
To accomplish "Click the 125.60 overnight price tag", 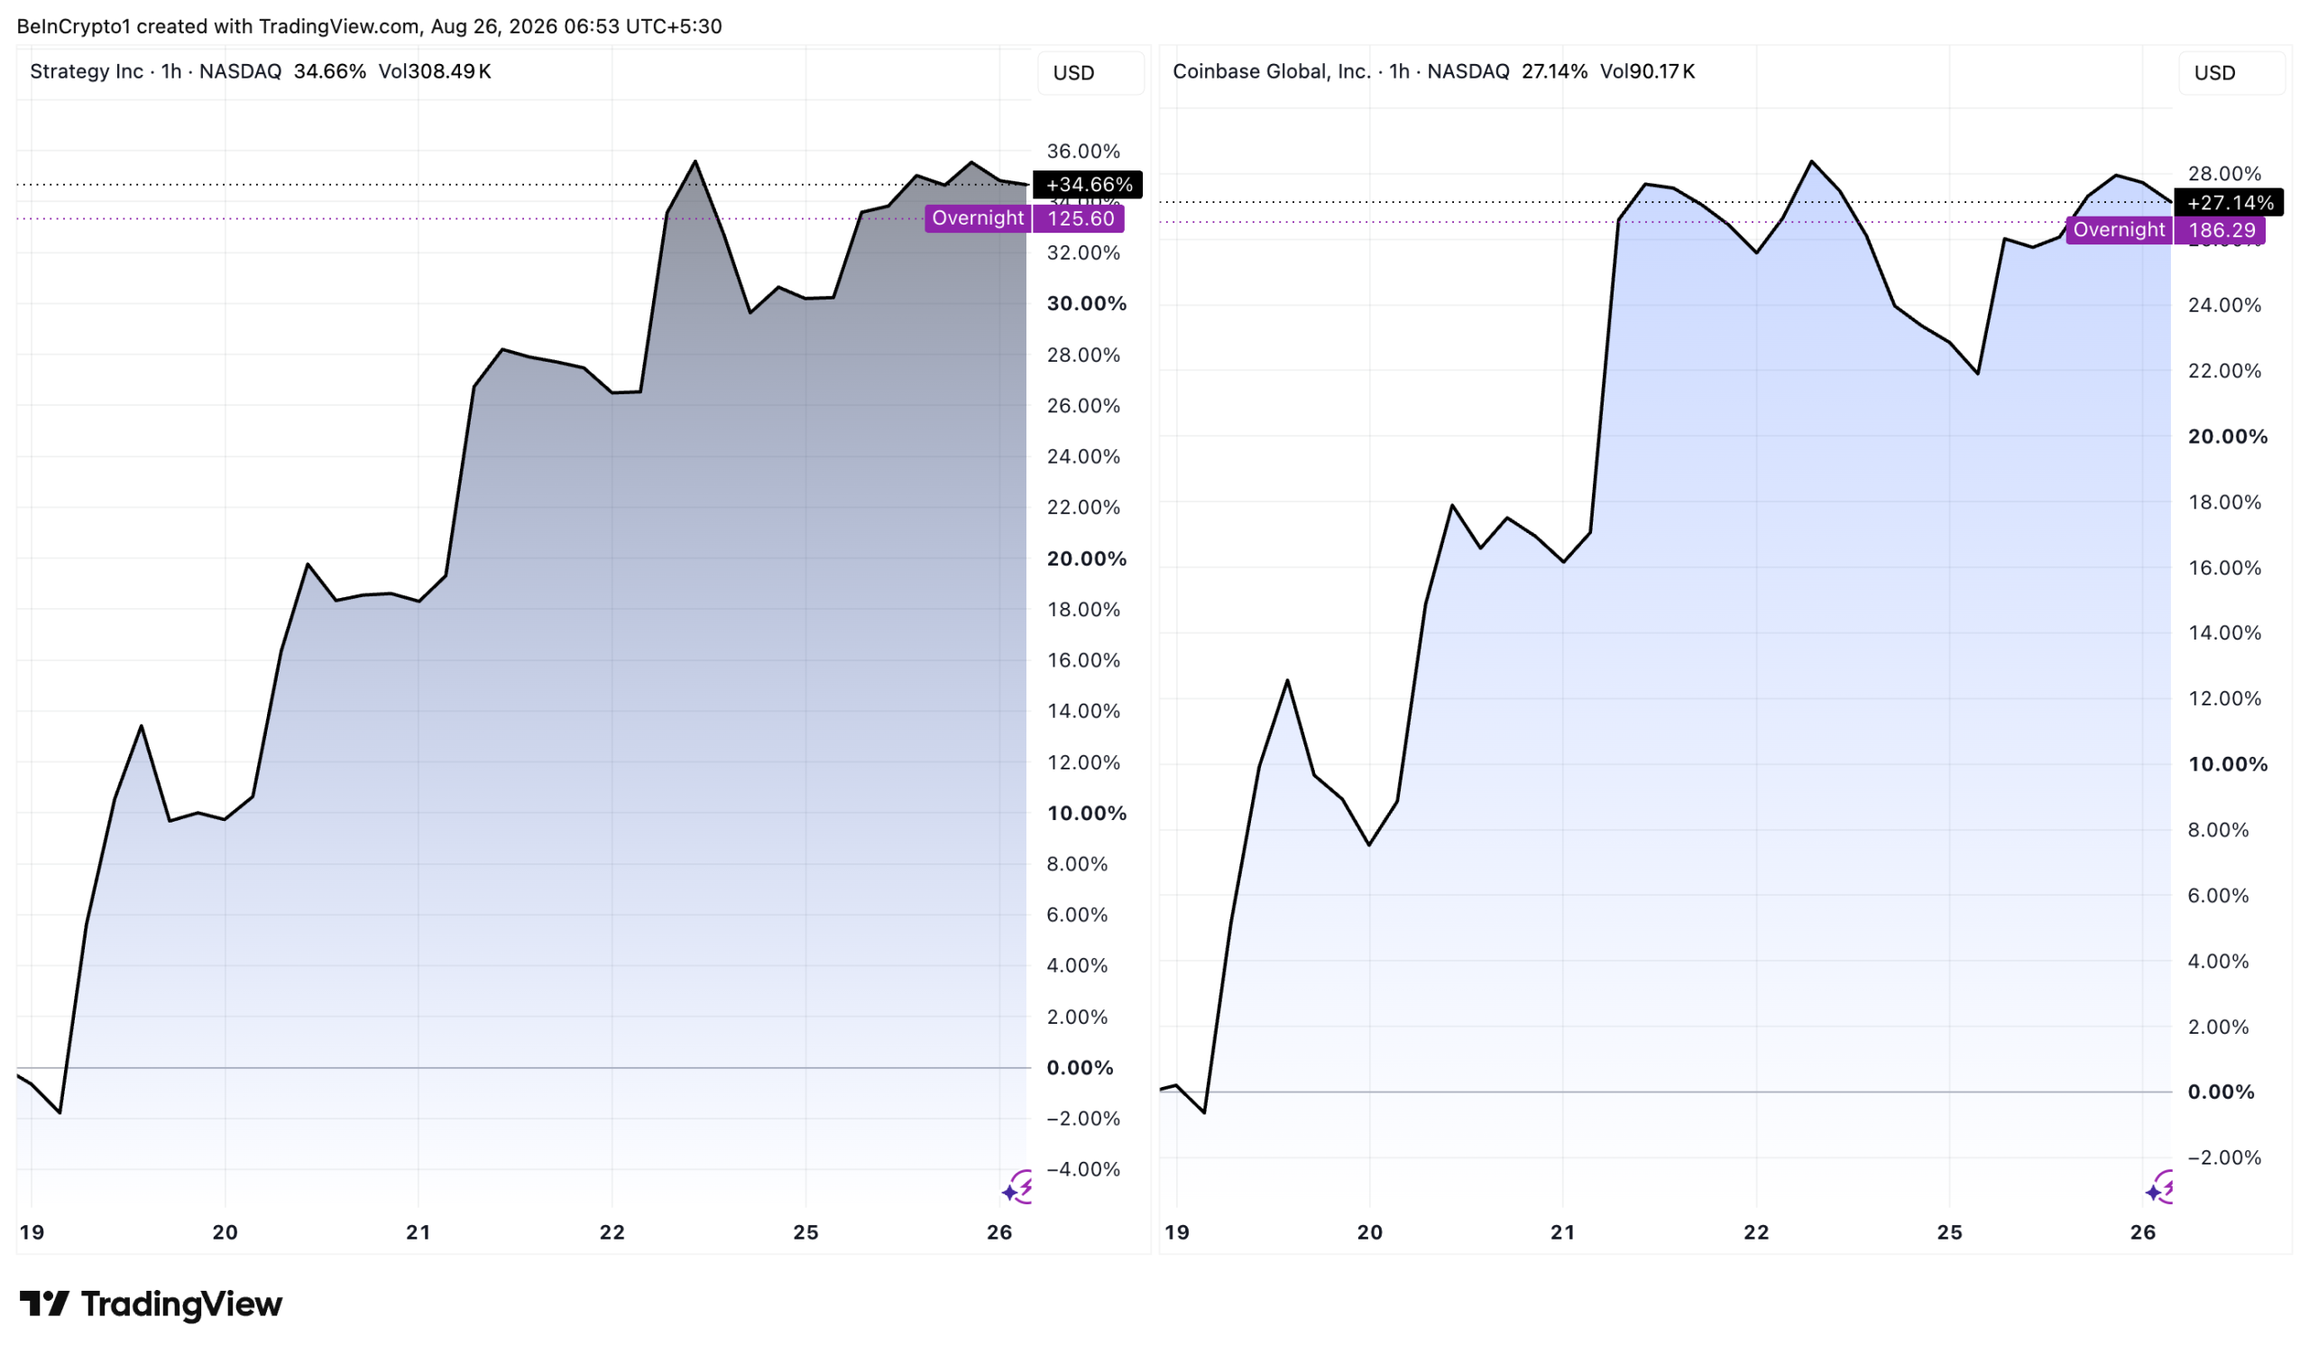I will point(1080,218).
